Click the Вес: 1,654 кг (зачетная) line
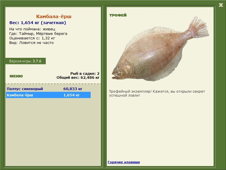The image size is (226, 170). 38,23
